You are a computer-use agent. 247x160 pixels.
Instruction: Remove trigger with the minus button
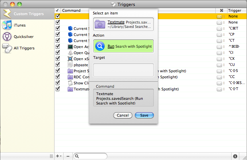pos(68,156)
